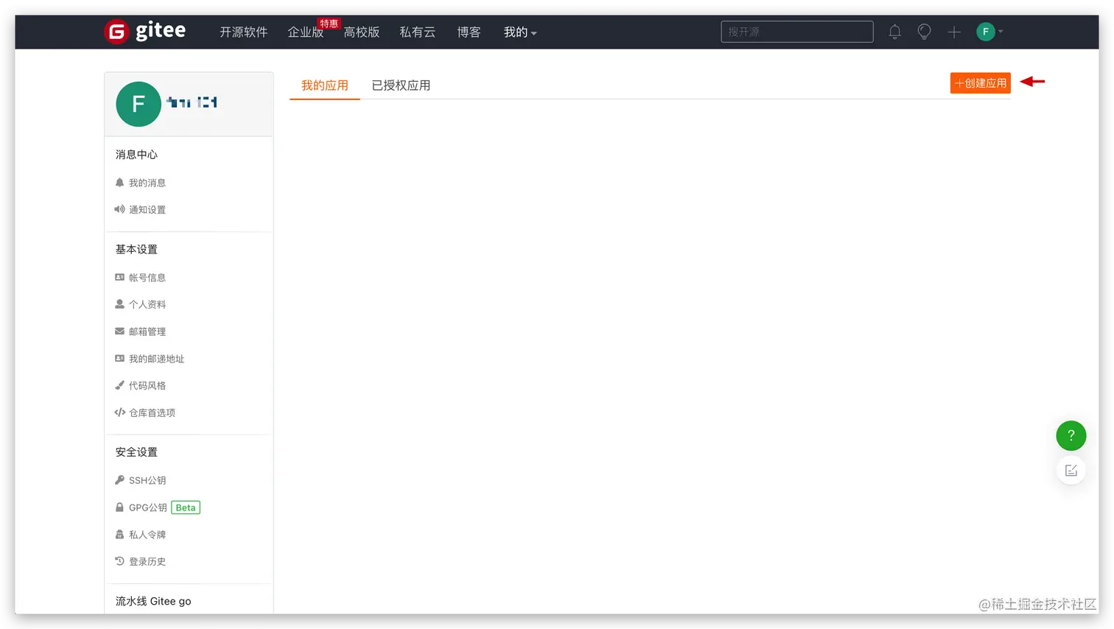Click the 安全设置 section heading
Image resolution: width=1114 pixels, height=629 pixels.
[x=136, y=452]
